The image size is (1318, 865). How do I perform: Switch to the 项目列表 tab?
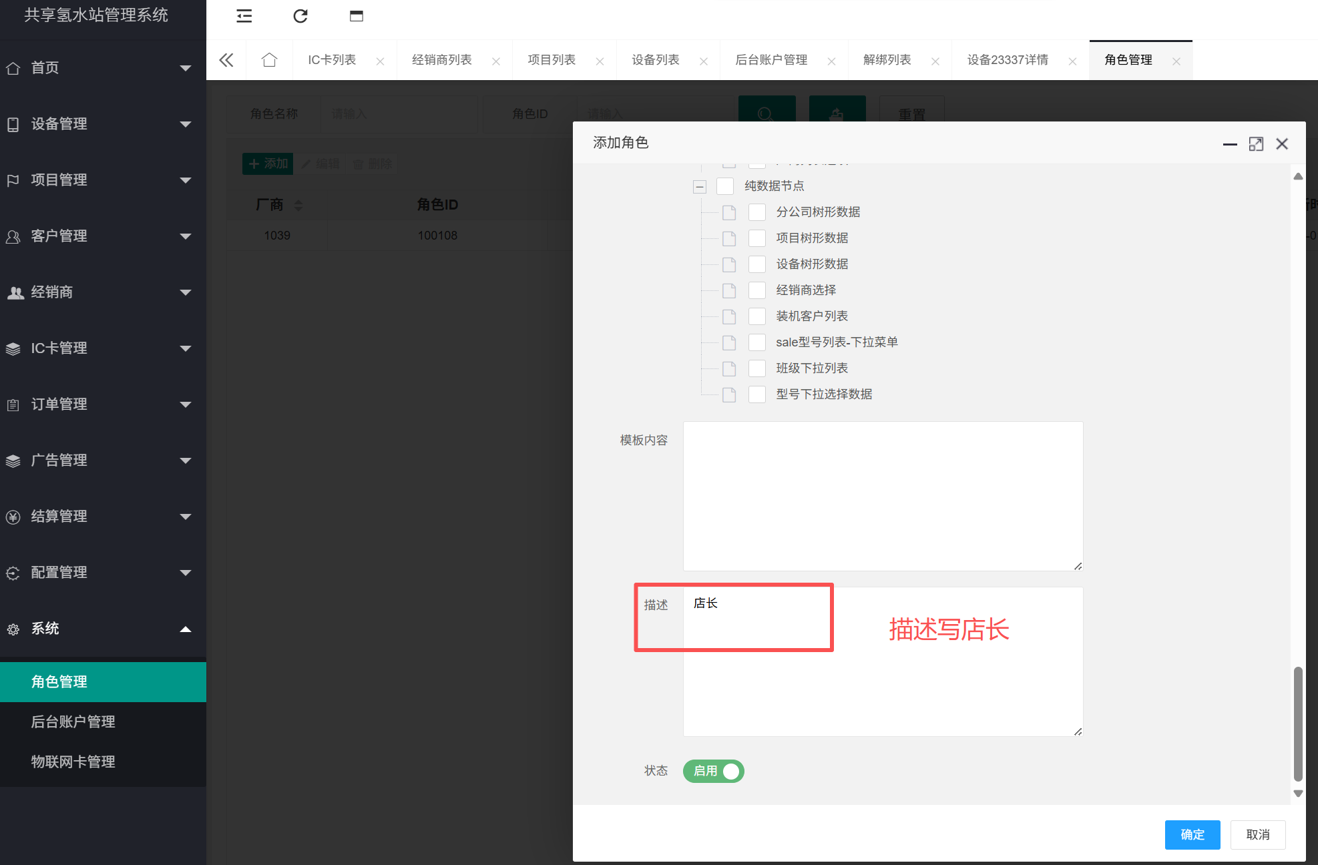tap(552, 60)
